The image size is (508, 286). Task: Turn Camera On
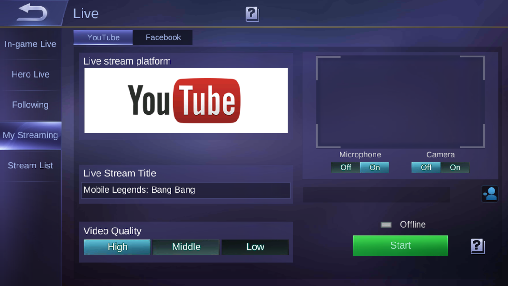tap(455, 167)
